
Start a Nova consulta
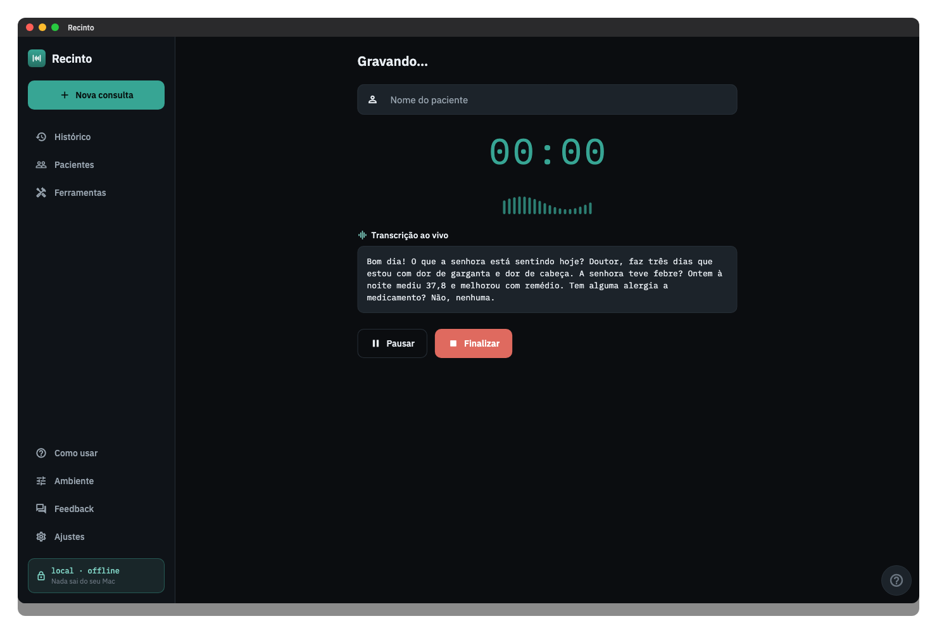point(96,95)
